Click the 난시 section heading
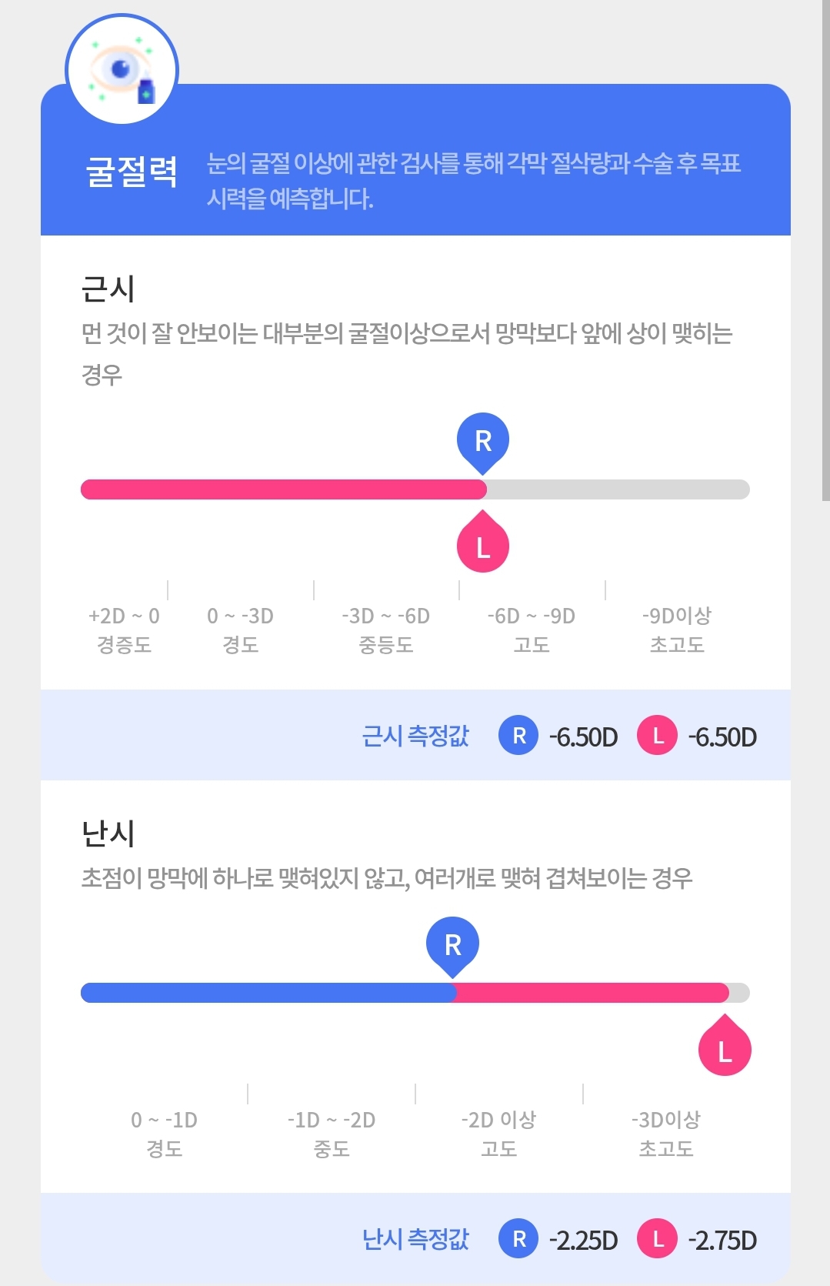 pyautogui.click(x=108, y=833)
